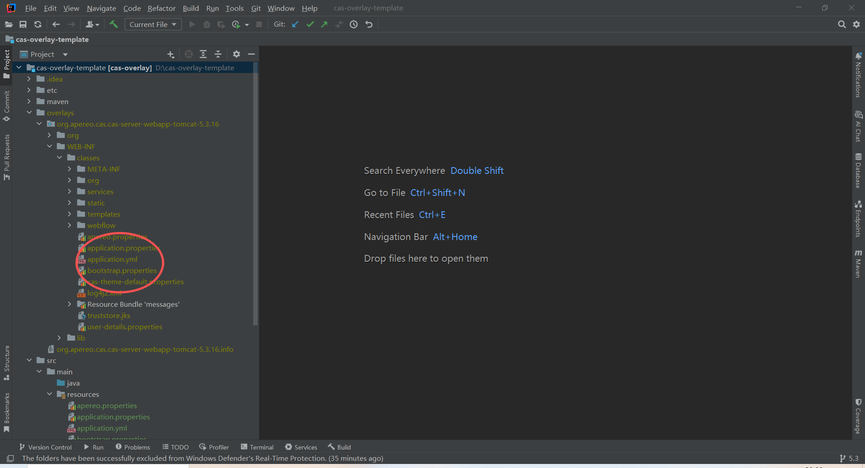The image size is (865, 468).
Task: Open the Build menu
Action: click(191, 8)
